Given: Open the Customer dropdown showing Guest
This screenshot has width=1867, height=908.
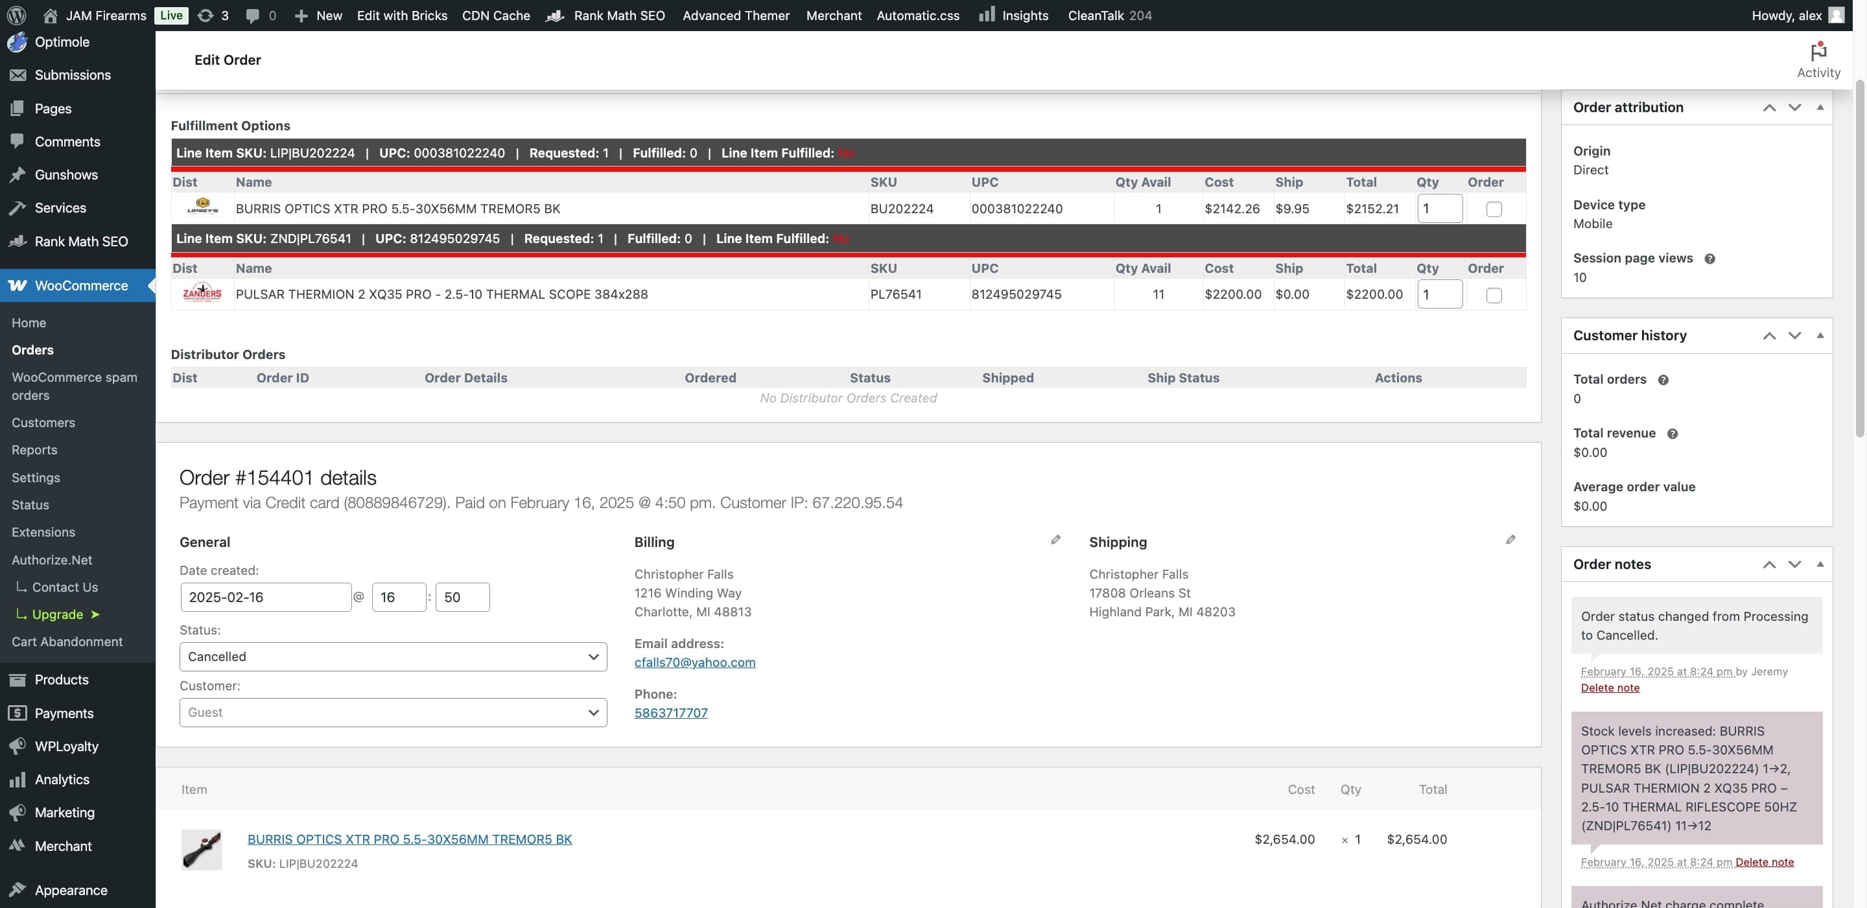Looking at the screenshot, I should (x=393, y=712).
